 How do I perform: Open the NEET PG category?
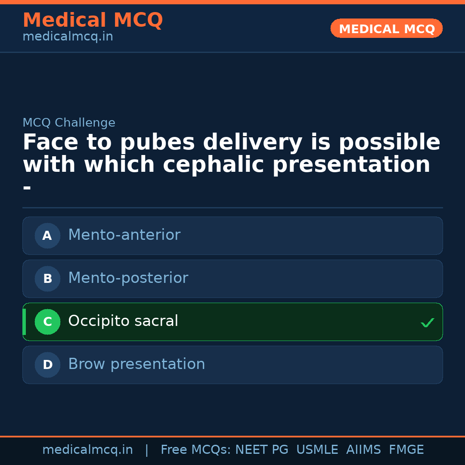point(261,449)
